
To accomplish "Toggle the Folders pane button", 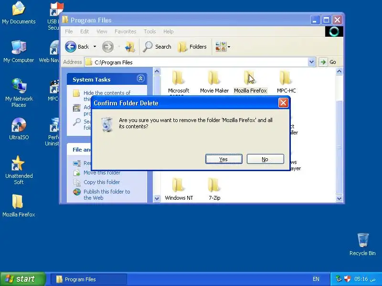I will pyautogui.click(x=192, y=46).
